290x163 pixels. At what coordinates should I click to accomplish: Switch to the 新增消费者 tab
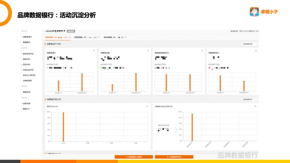point(85,37)
